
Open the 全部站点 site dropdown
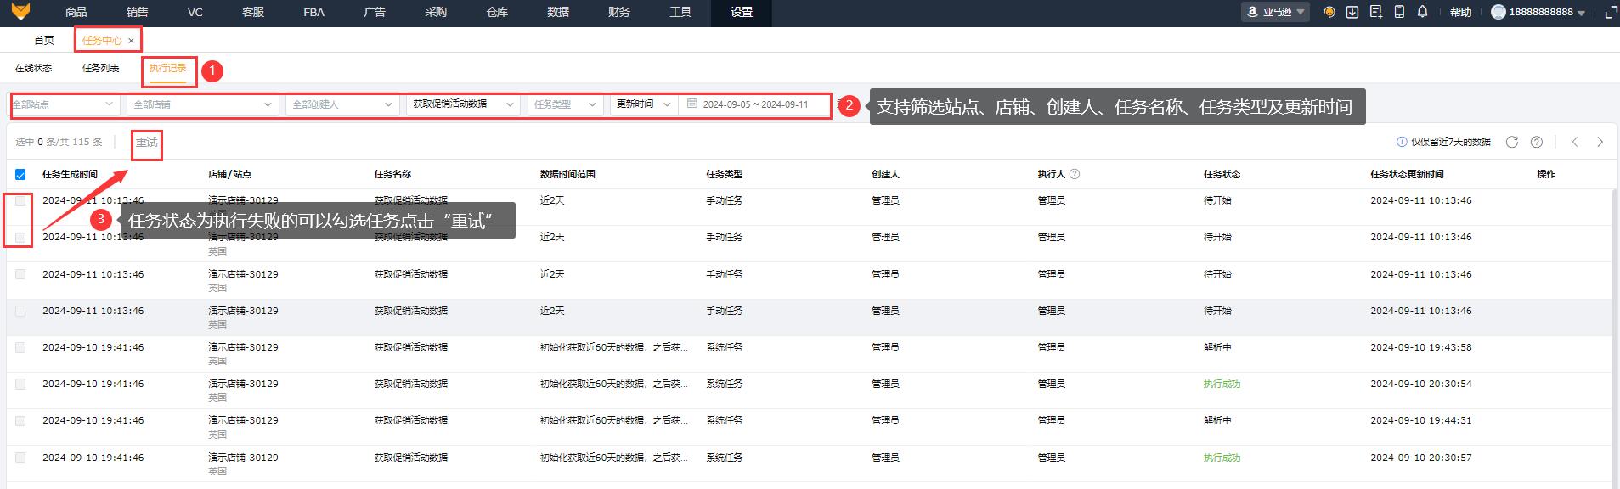(x=63, y=104)
